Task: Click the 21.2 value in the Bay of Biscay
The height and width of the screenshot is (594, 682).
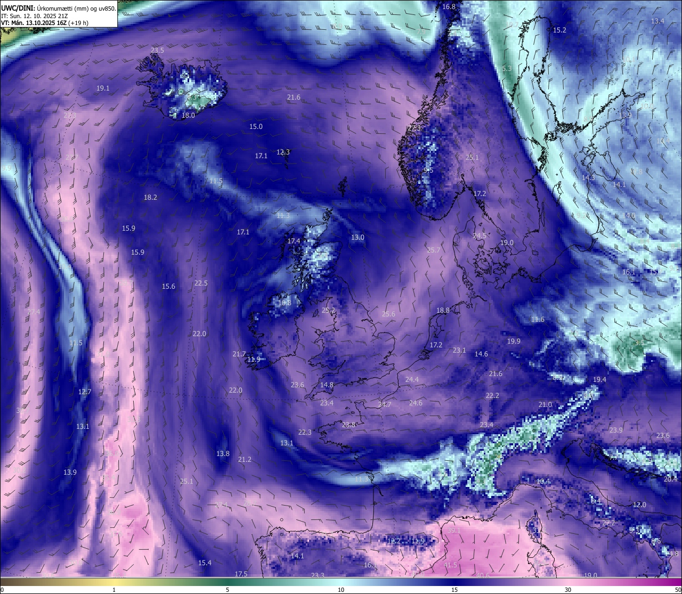Action: 245,460
